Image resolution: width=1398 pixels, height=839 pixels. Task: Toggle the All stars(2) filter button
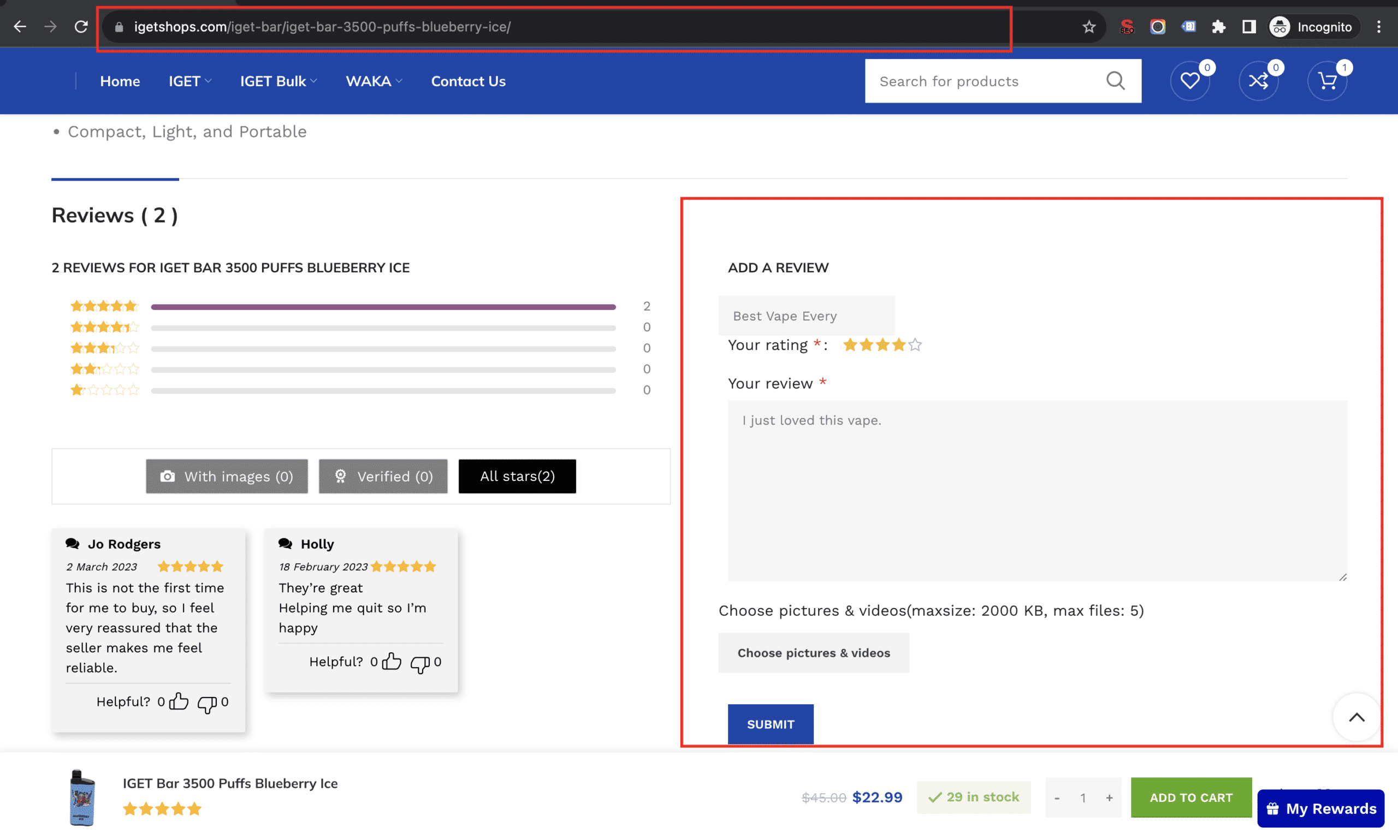pos(517,476)
